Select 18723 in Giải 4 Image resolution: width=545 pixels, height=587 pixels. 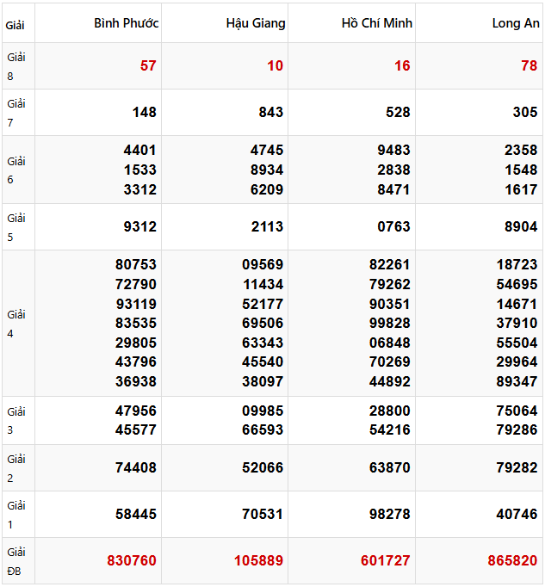click(x=517, y=265)
